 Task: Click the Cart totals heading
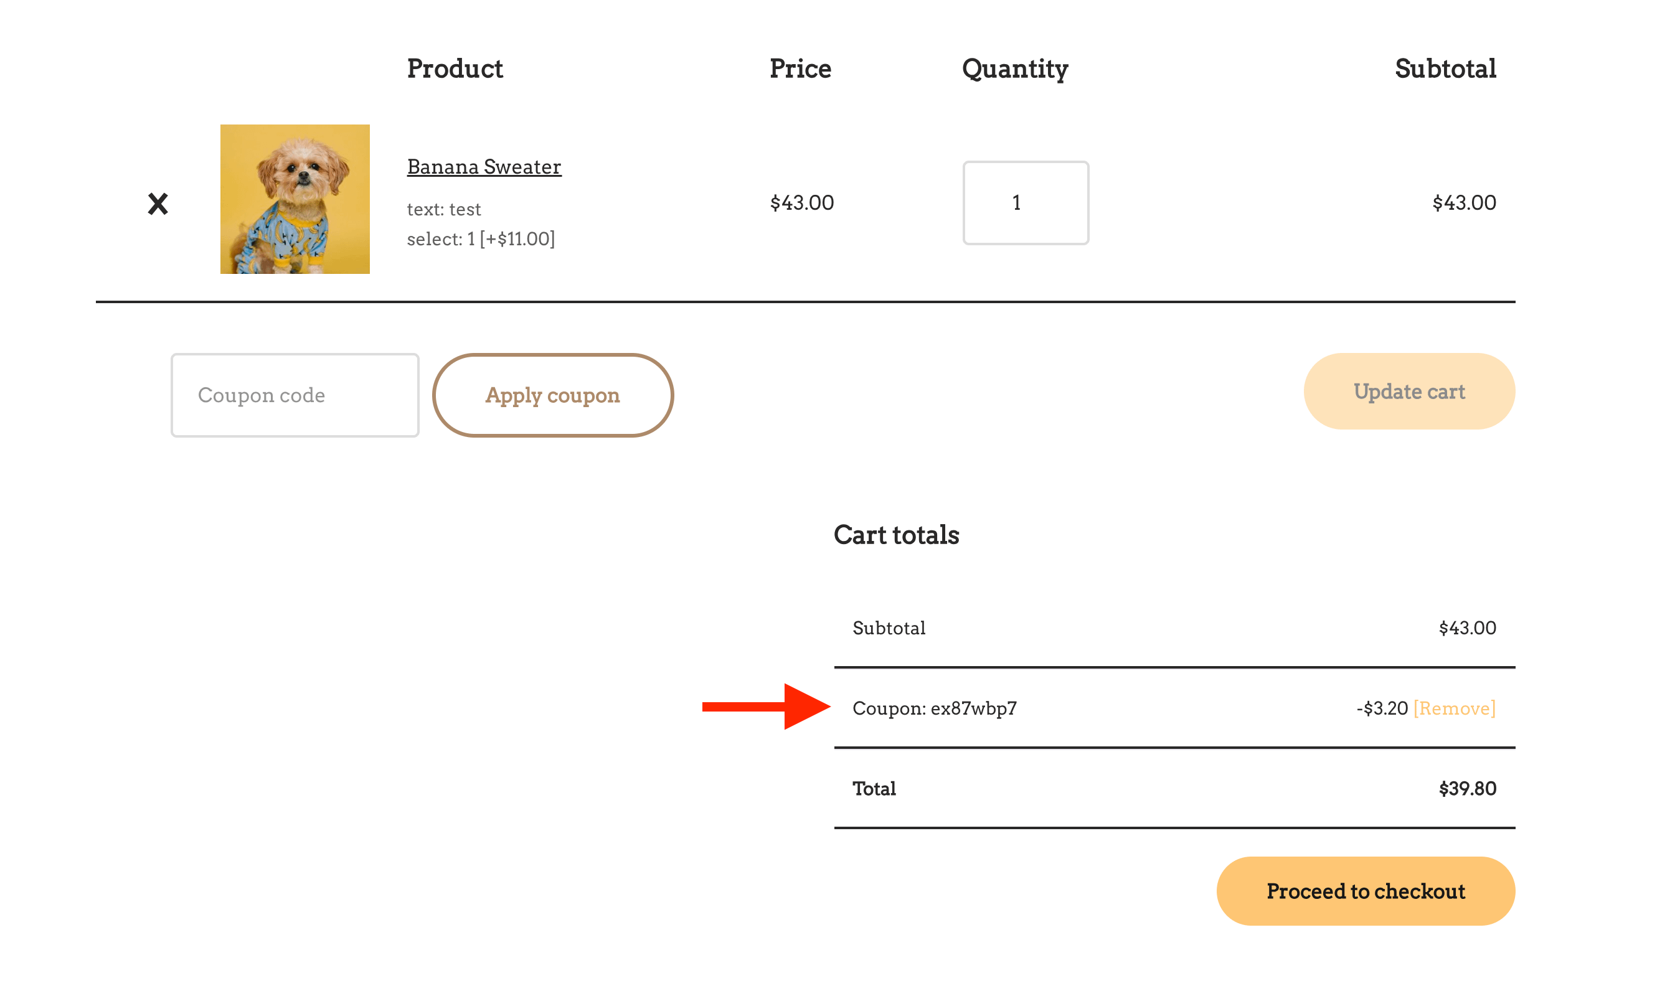896,535
